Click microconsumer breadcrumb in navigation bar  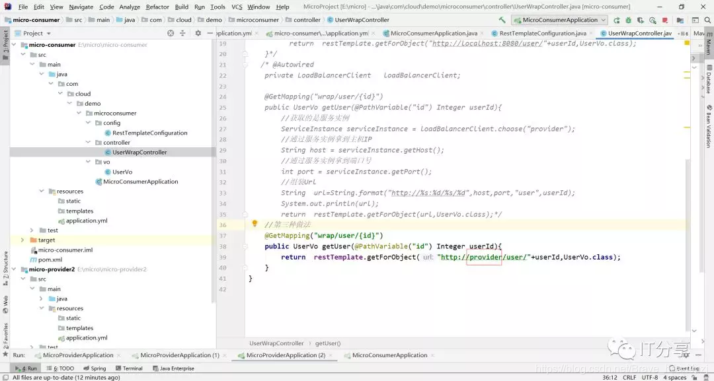(x=254, y=20)
